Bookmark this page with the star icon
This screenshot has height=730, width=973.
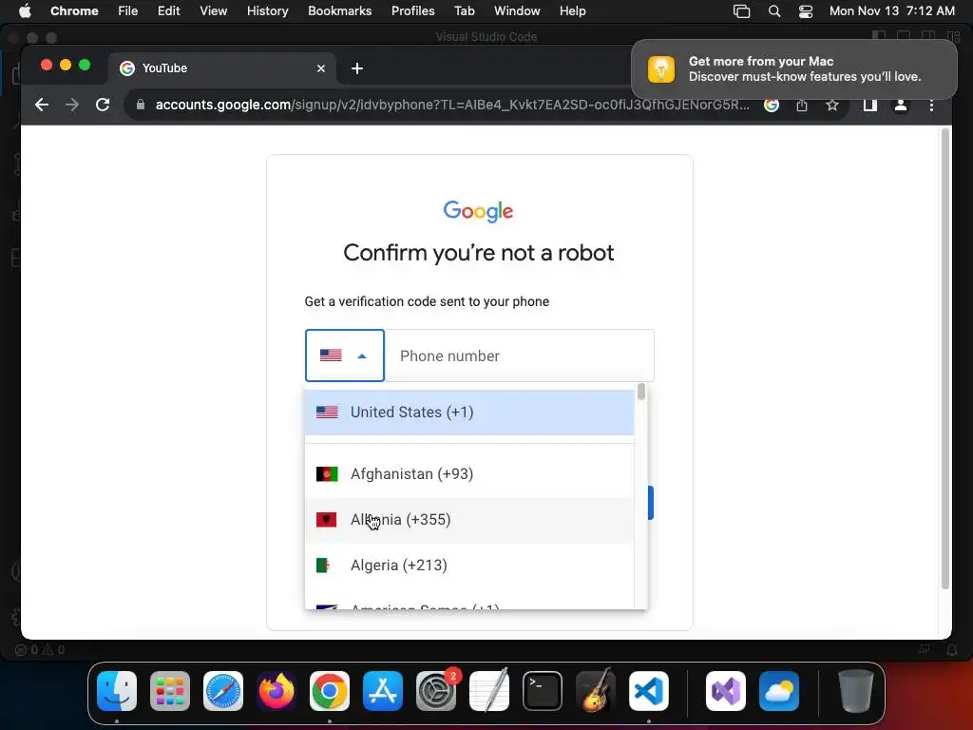[x=832, y=105]
